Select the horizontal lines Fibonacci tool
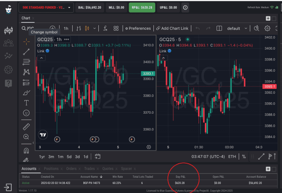 click(x=27, y=62)
